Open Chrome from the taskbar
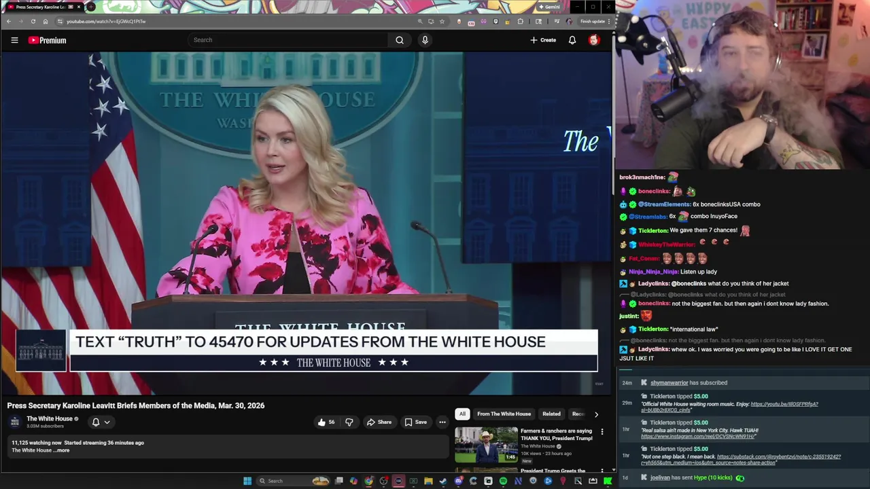 tap(368, 481)
